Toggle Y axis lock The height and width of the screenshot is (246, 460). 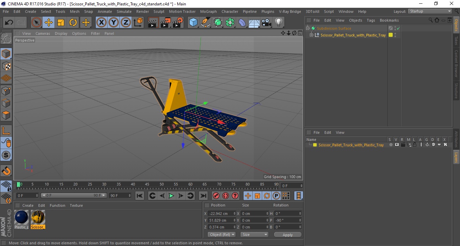(114, 23)
